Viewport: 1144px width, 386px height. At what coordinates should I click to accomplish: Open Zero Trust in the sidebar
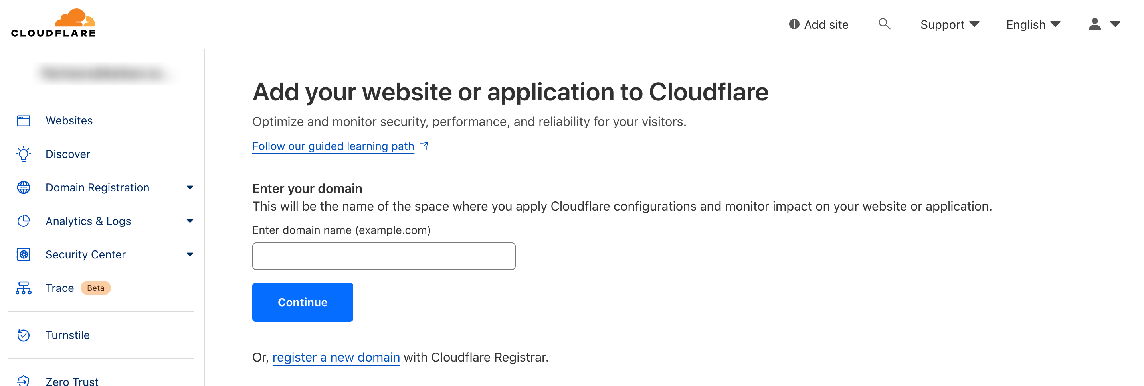point(72,381)
